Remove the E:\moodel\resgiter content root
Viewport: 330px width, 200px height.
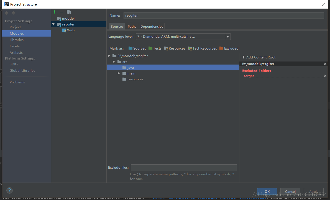coord(325,64)
